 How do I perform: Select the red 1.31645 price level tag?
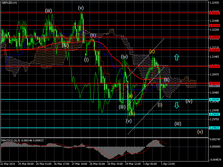[x=215, y=50]
